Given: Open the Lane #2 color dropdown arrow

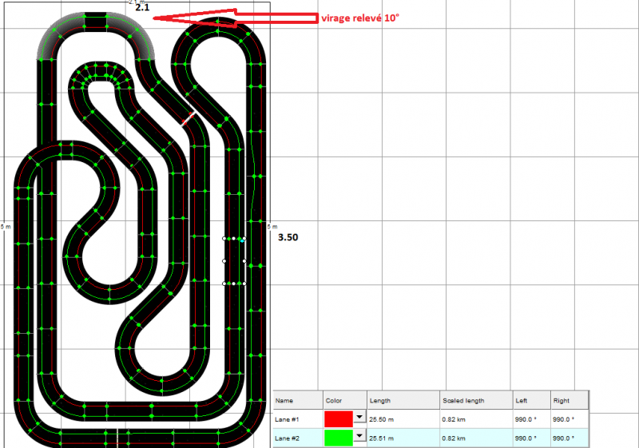Looking at the screenshot, I should [359, 436].
